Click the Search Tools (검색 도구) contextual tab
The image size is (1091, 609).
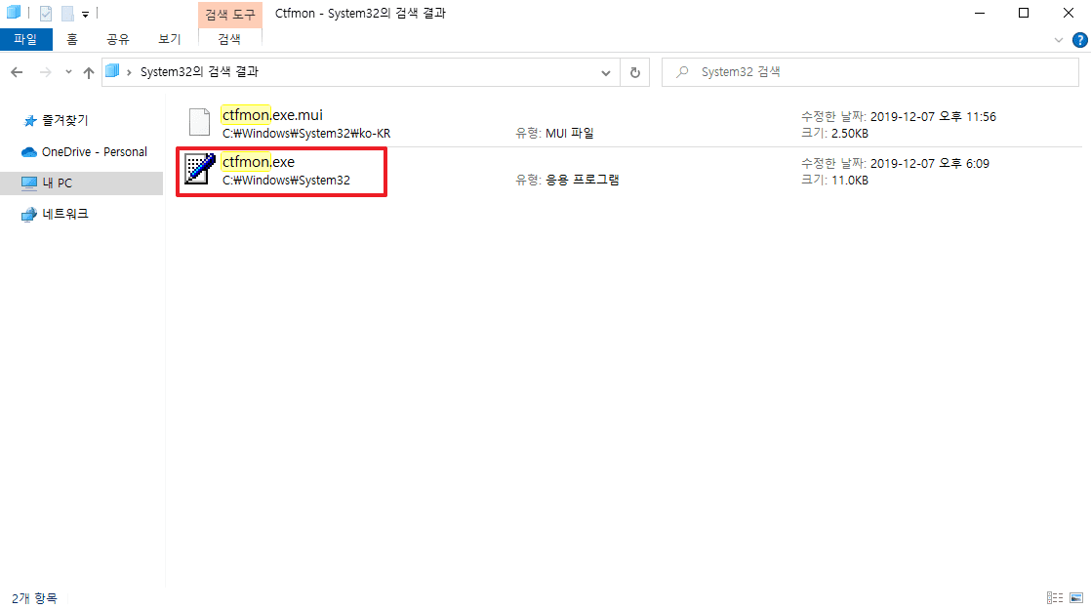click(230, 15)
